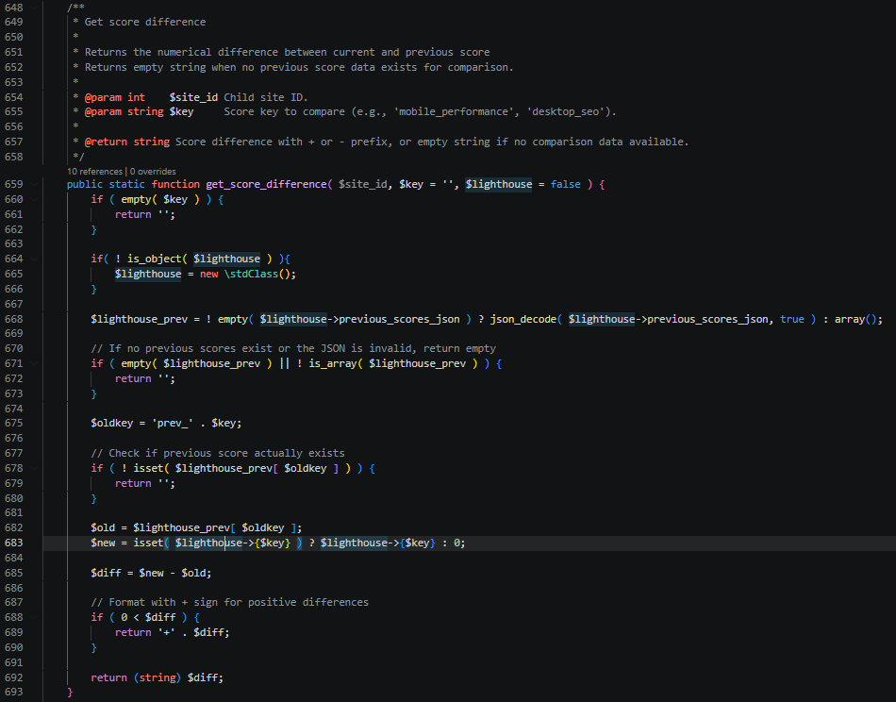Click the '+' string literal on line 689
This screenshot has width=896, height=702.
[x=166, y=632]
